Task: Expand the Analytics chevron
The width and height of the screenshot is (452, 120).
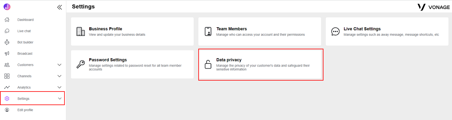Action: [x=59, y=87]
